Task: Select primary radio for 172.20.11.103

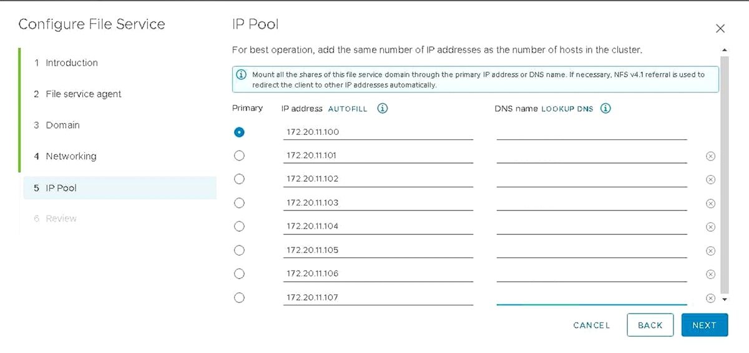Action: coord(239,203)
